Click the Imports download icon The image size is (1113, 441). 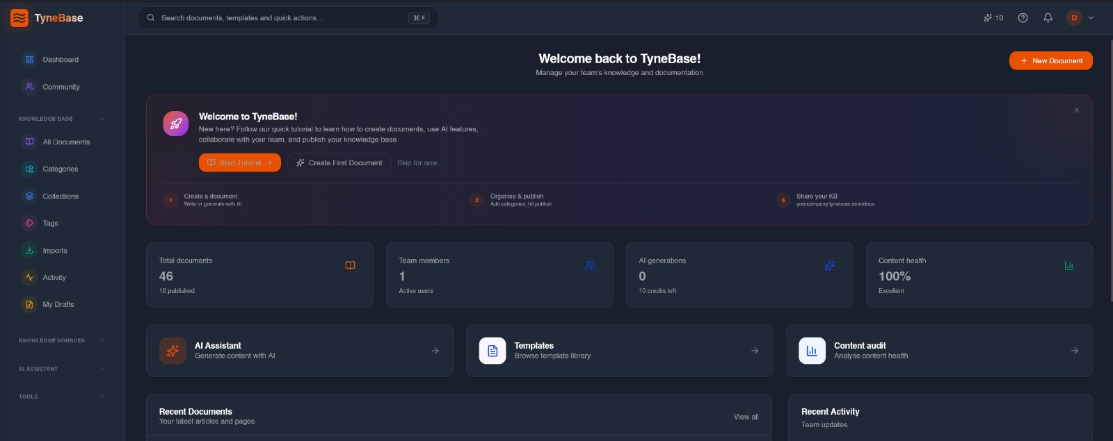click(29, 251)
